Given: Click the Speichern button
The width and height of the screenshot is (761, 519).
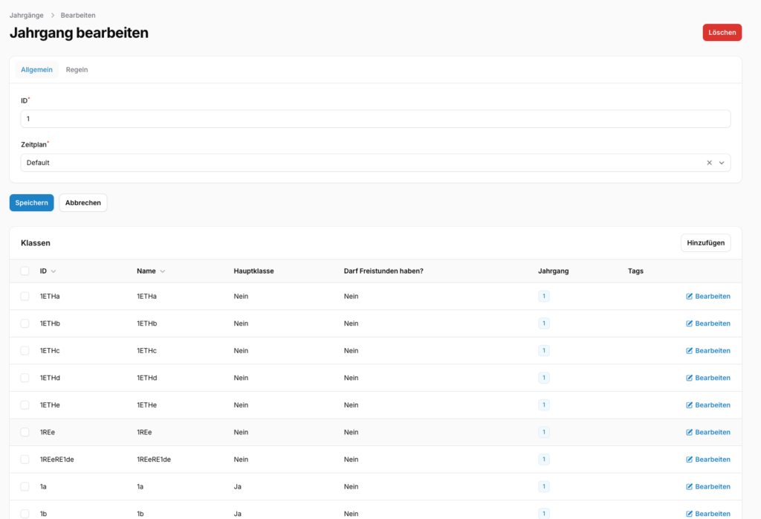Looking at the screenshot, I should pos(31,203).
